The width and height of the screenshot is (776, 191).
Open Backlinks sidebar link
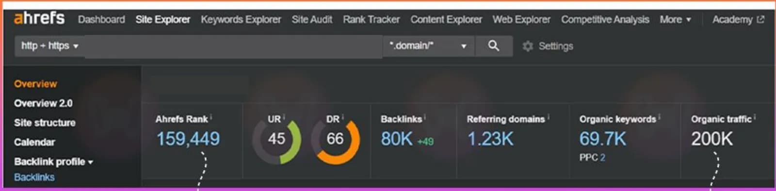34,177
